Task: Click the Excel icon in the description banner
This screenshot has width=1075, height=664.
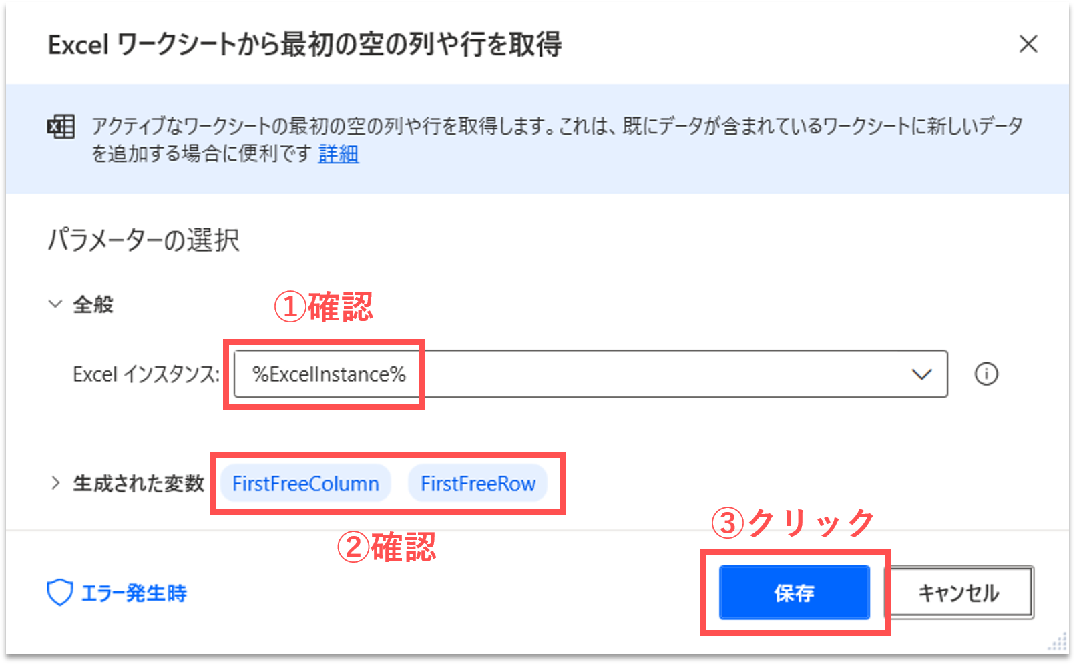Action: click(61, 126)
